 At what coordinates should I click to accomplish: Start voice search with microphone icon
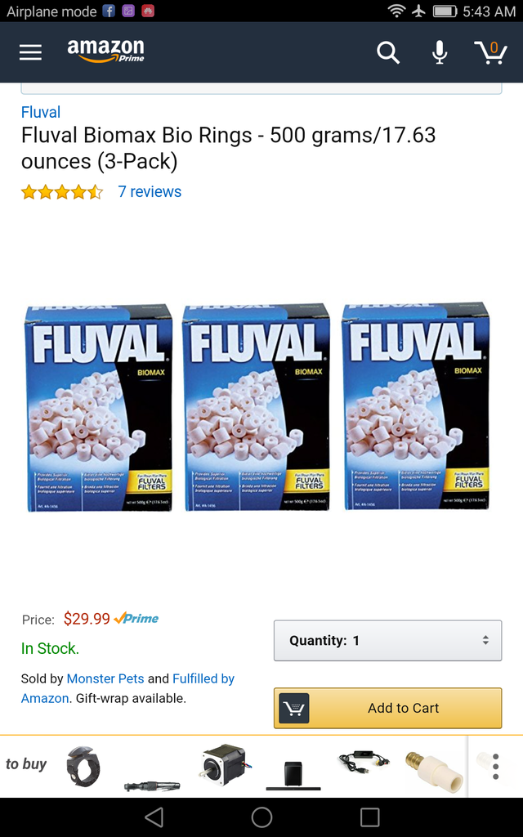tap(439, 52)
